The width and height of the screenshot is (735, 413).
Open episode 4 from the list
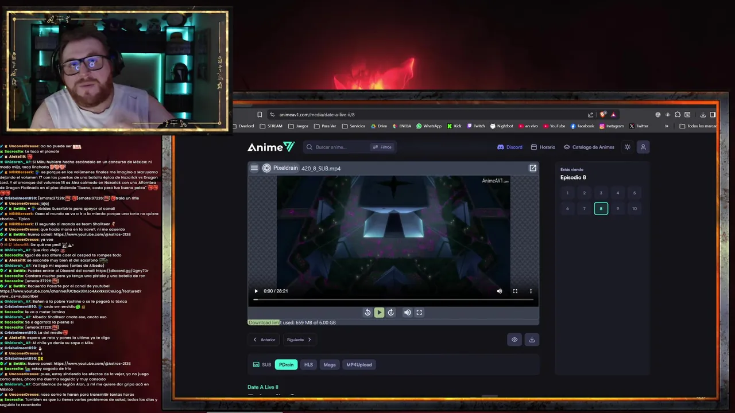point(618,193)
